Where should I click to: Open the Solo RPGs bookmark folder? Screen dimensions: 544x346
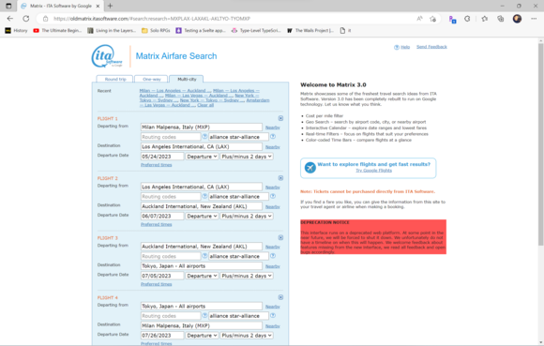pyautogui.click(x=156, y=31)
